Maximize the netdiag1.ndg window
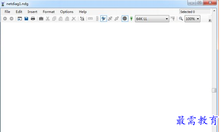 click(199, 3)
